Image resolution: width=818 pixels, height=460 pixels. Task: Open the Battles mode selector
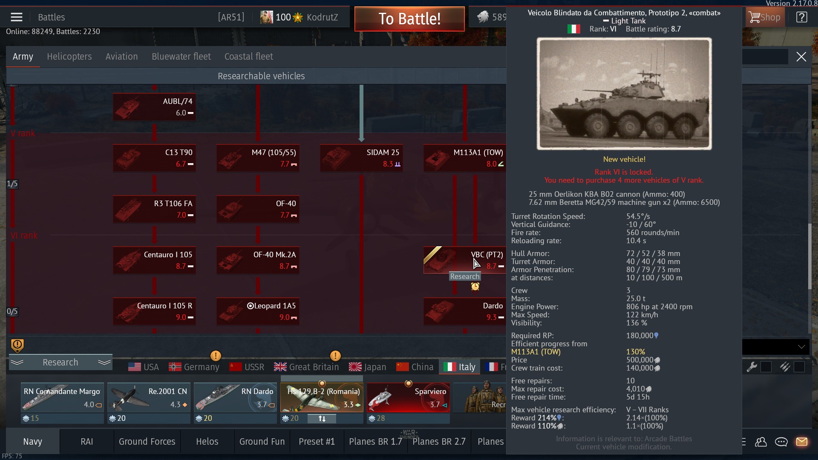coord(52,17)
